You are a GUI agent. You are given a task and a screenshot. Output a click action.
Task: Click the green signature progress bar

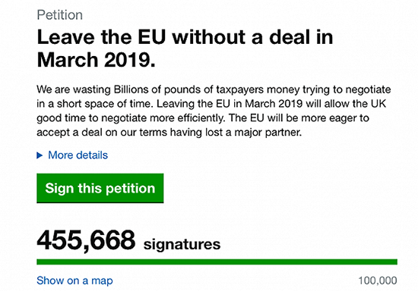[217, 261]
